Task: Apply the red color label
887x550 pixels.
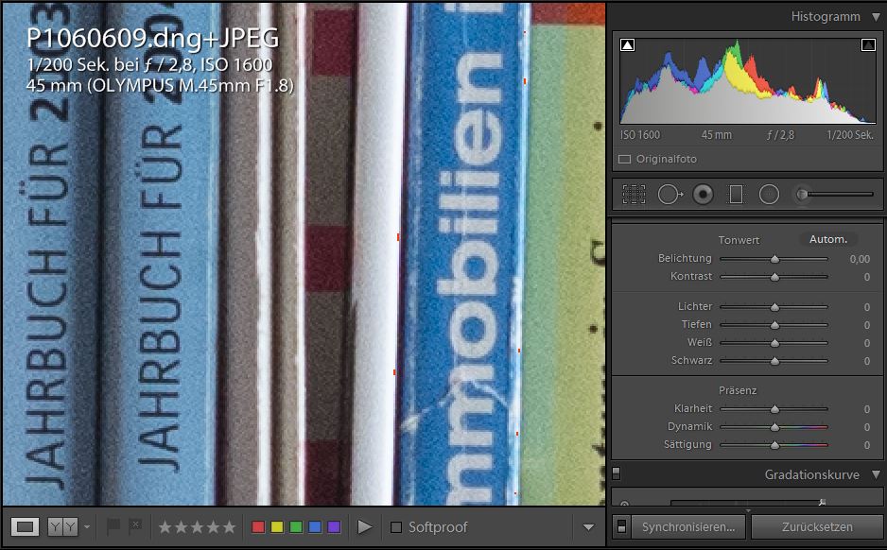Action: pos(258,527)
